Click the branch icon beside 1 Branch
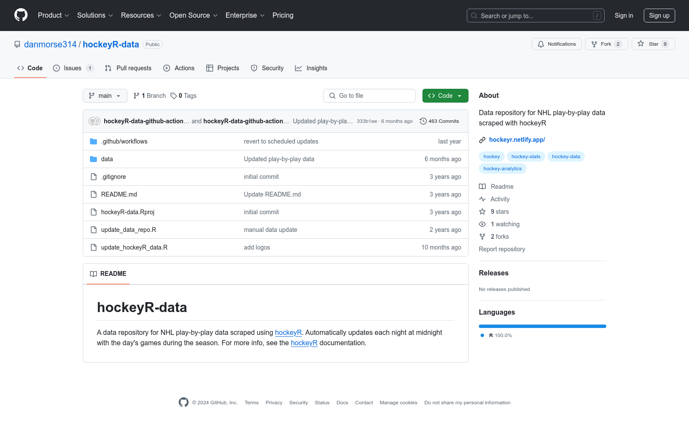This screenshot has height=431, width=689. tap(137, 96)
